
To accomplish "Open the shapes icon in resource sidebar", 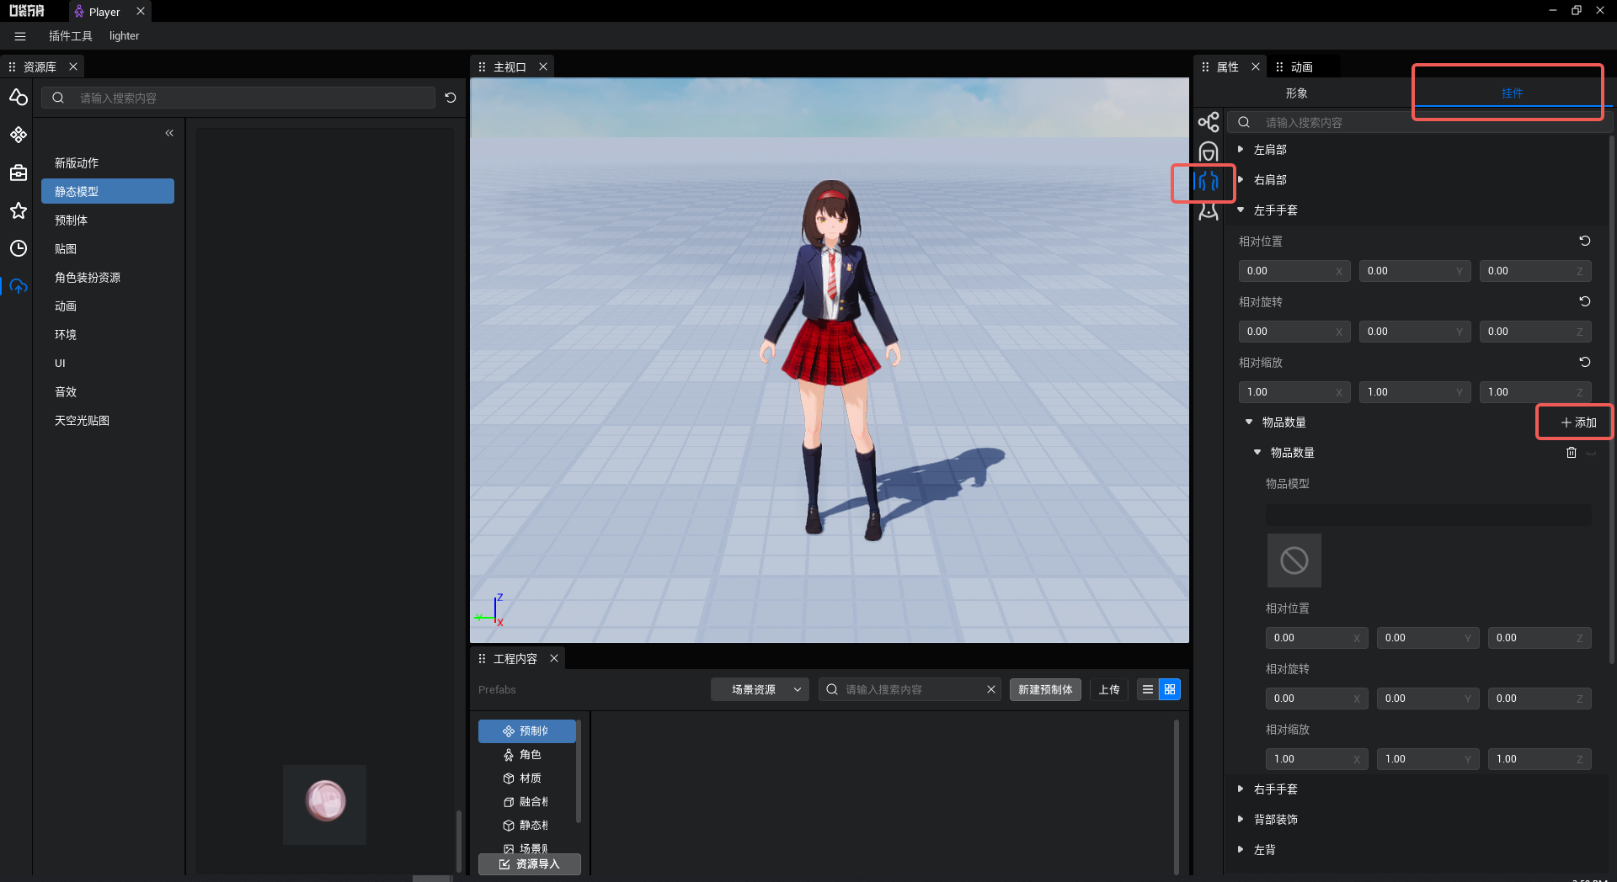I will 19,98.
